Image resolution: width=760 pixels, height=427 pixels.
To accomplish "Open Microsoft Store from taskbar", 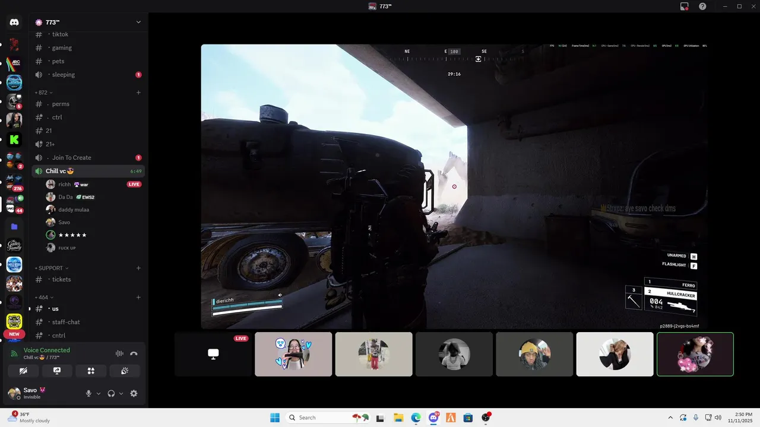I will (468, 418).
